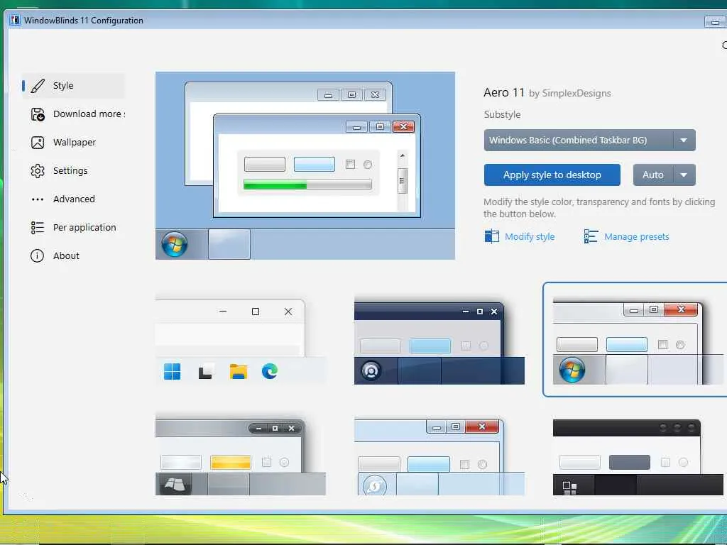Open Download more styles section
Viewport: 727px width, 545px height.
tap(74, 114)
